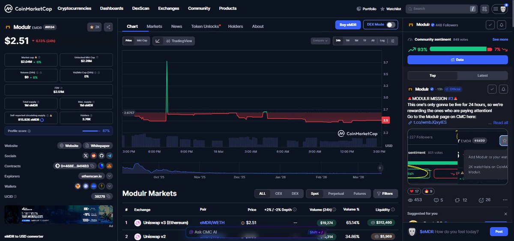Add Modulr to watchlist via 2K star
Screen dimensions: 514x241
coord(94,27)
